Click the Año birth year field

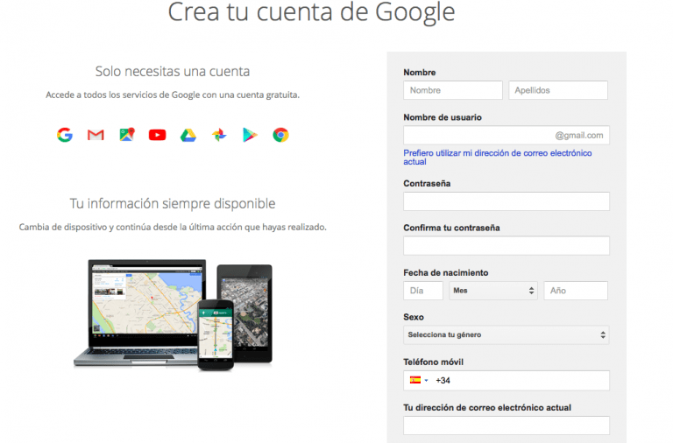click(x=576, y=291)
